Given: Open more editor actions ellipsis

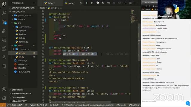Looking at the screenshot, I should click(x=136, y=3).
